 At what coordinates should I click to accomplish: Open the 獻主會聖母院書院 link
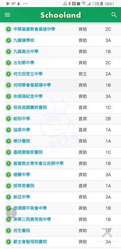point(30,242)
